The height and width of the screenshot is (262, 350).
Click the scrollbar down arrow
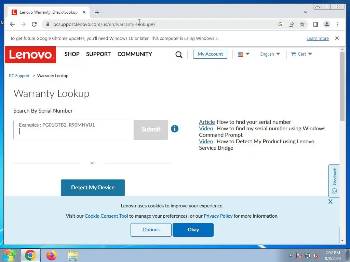[342, 241]
